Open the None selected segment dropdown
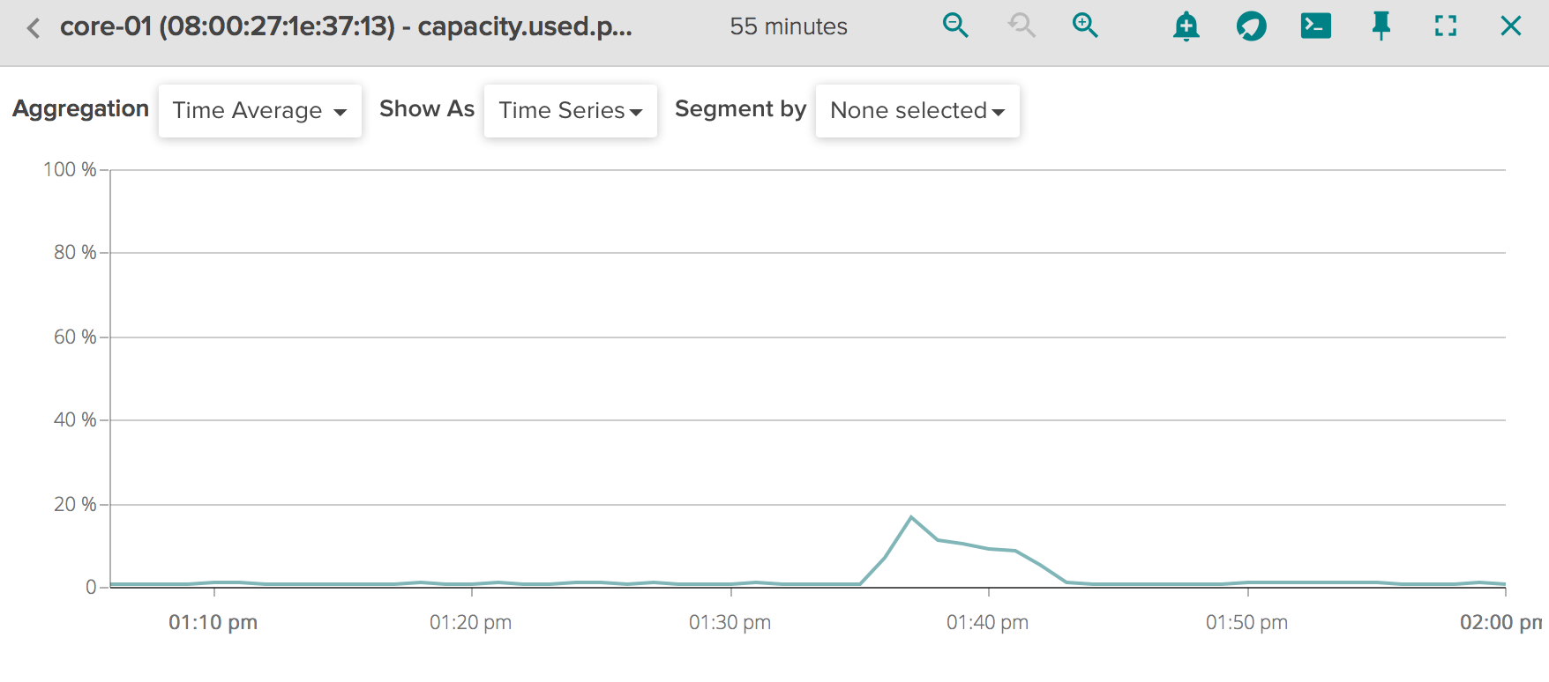The width and height of the screenshot is (1549, 682). tap(917, 111)
